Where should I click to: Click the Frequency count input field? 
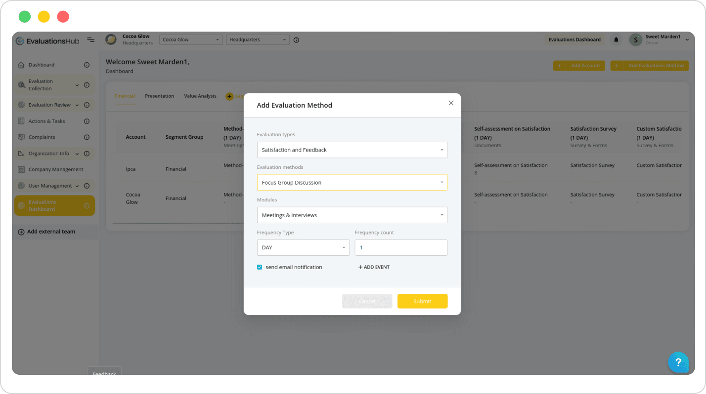(x=400, y=247)
